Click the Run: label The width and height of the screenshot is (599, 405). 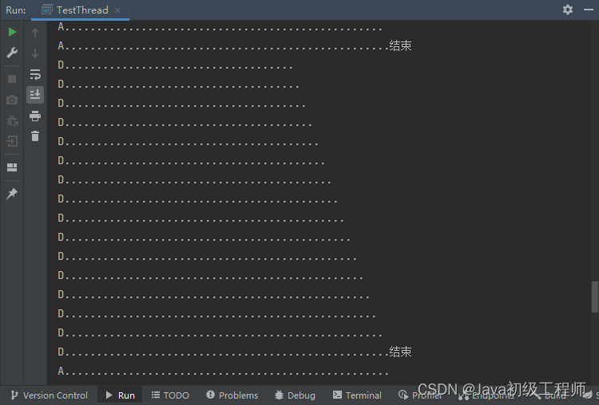click(x=16, y=10)
